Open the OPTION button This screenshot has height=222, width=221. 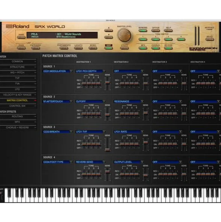point(155,30)
